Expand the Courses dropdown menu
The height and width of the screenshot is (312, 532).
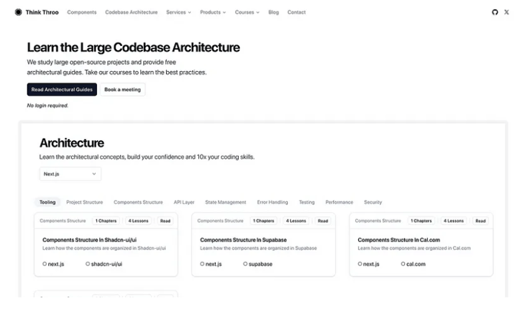(247, 12)
